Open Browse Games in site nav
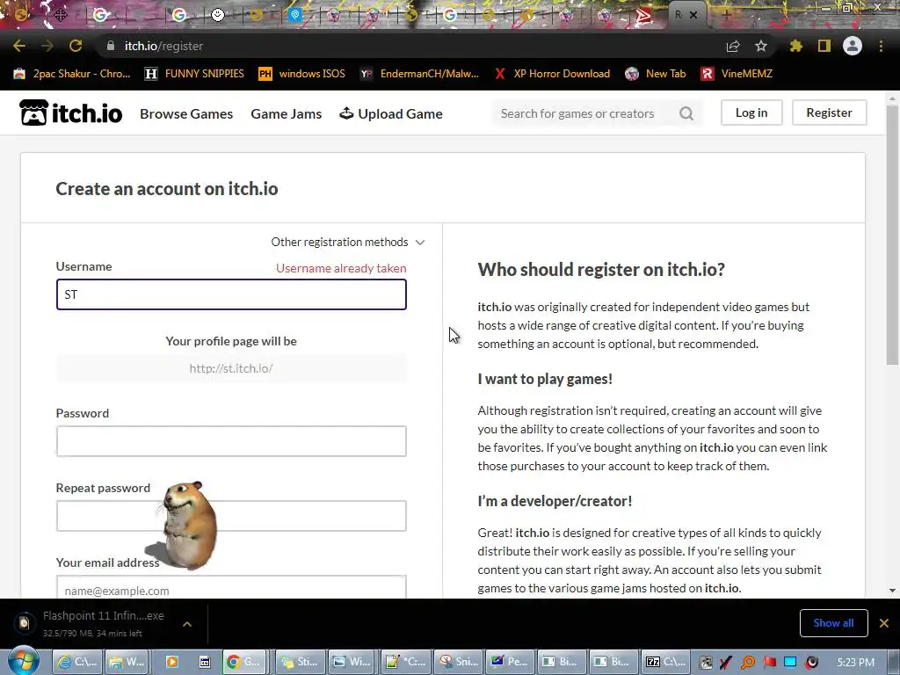 (186, 113)
